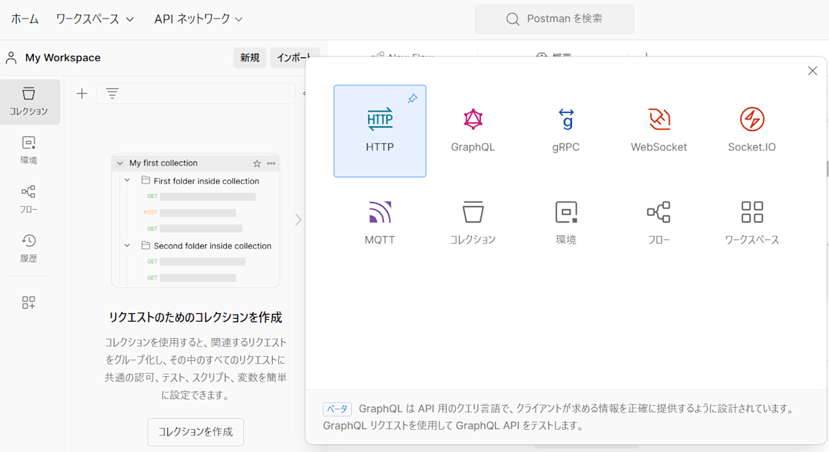Open a new WebSocket request
829x452 pixels.
[659, 131]
